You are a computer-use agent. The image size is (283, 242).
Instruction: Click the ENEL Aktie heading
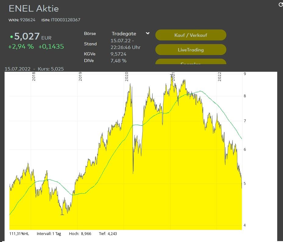pyautogui.click(x=34, y=9)
